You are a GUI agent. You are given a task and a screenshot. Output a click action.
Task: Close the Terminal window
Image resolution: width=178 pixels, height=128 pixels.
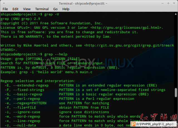tap(174, 3)
